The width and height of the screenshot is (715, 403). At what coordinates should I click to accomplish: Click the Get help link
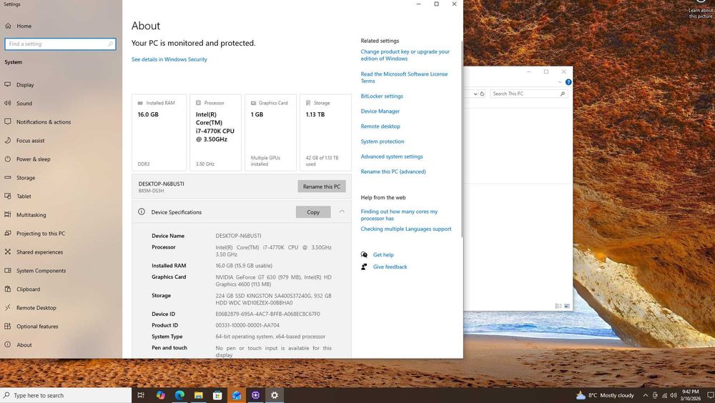pos(383,255)
